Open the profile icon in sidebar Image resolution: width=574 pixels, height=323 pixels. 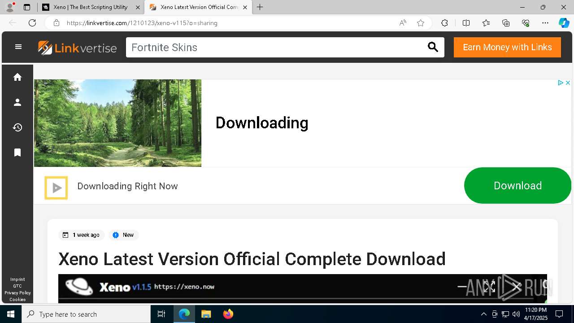17,102
